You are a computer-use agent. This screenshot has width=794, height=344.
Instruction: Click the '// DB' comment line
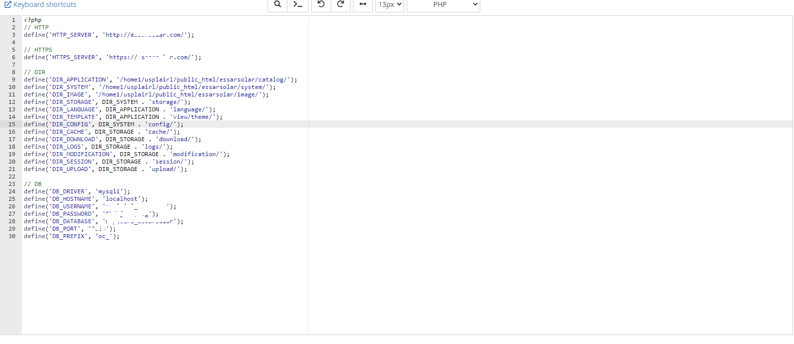click(33, 184)
